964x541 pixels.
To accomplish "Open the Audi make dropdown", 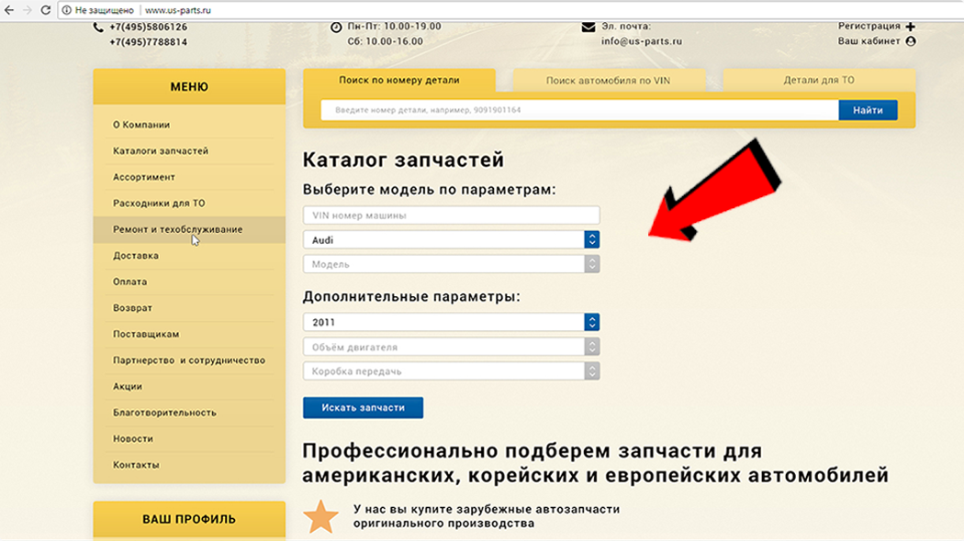I will point(452,239).
